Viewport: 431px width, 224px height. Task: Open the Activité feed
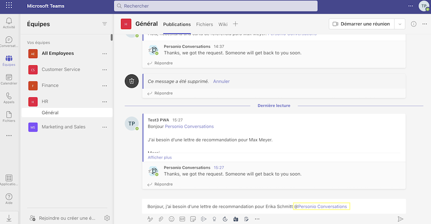[9, 23]
